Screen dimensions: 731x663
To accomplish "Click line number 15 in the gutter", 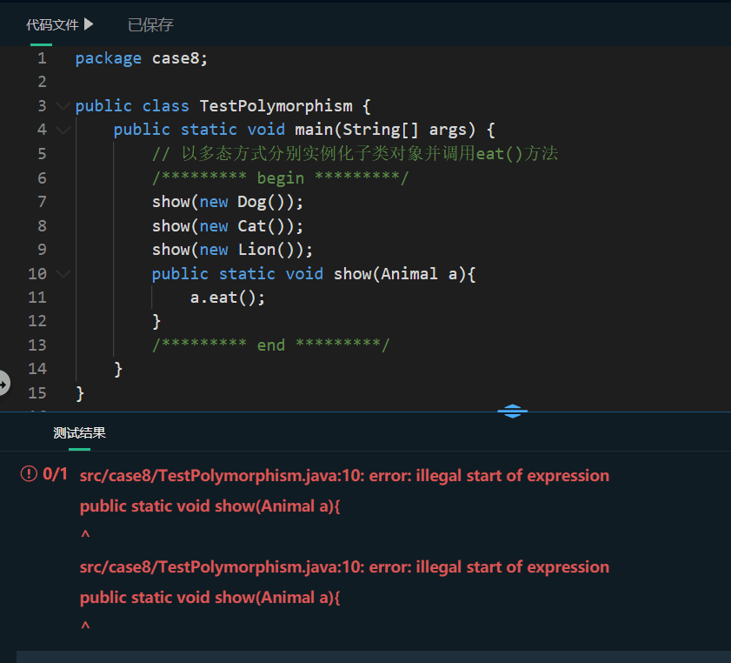I will (x=37, y=393).
